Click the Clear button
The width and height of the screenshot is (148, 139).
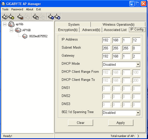81,123
